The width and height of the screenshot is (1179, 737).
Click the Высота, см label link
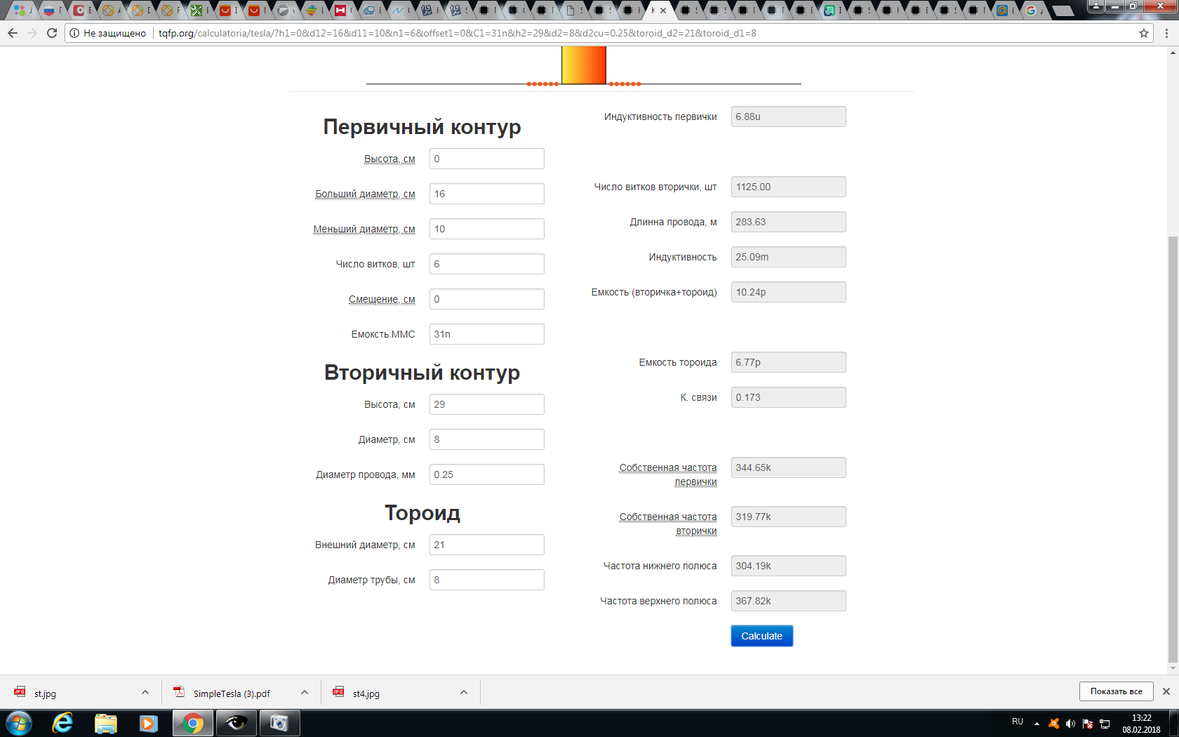pyautogui.click(x=389, y=159)
